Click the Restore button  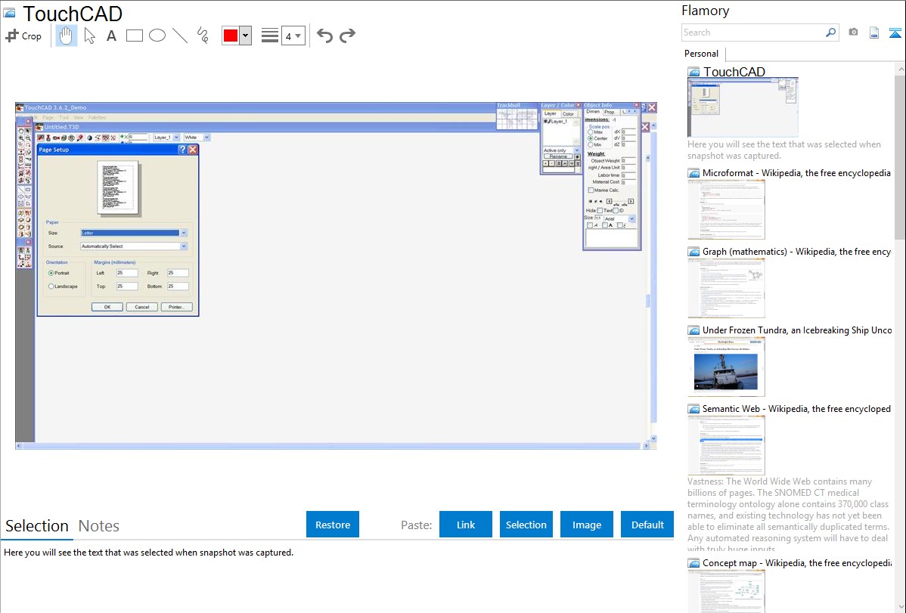pyautogui.click(x=333, y=525)
